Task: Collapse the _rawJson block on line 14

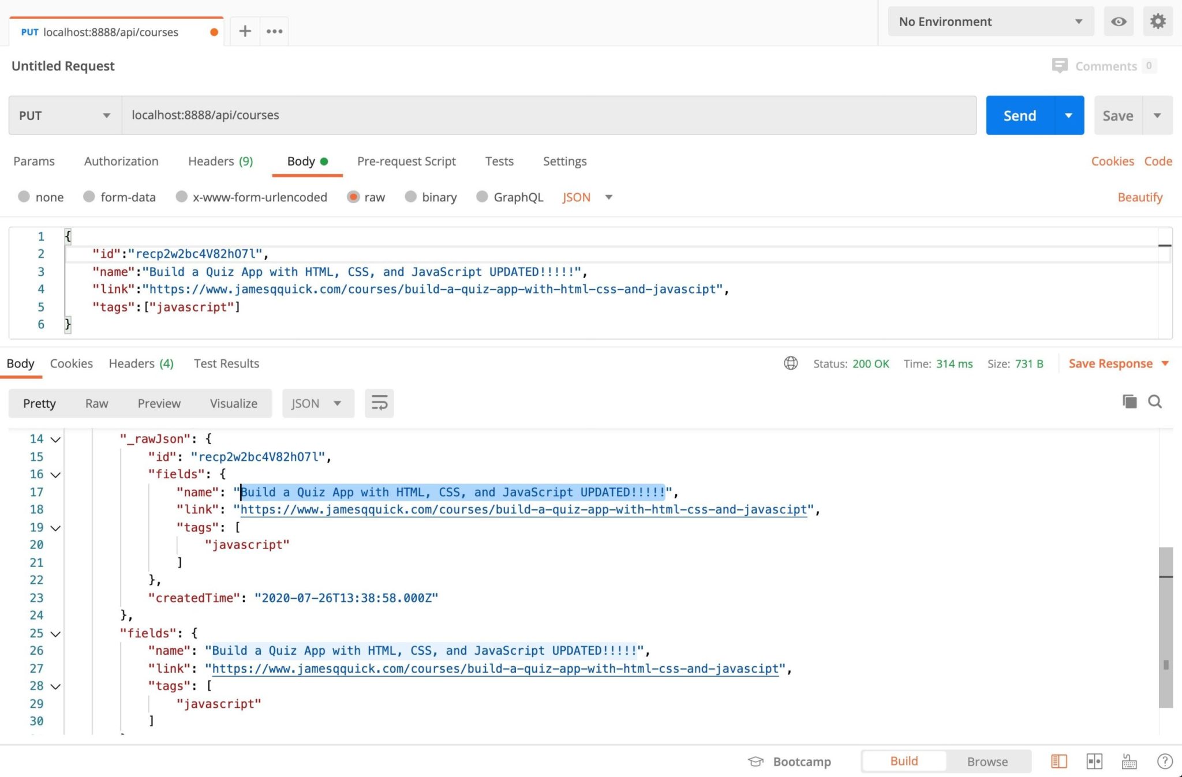Action: coord(55,439)
